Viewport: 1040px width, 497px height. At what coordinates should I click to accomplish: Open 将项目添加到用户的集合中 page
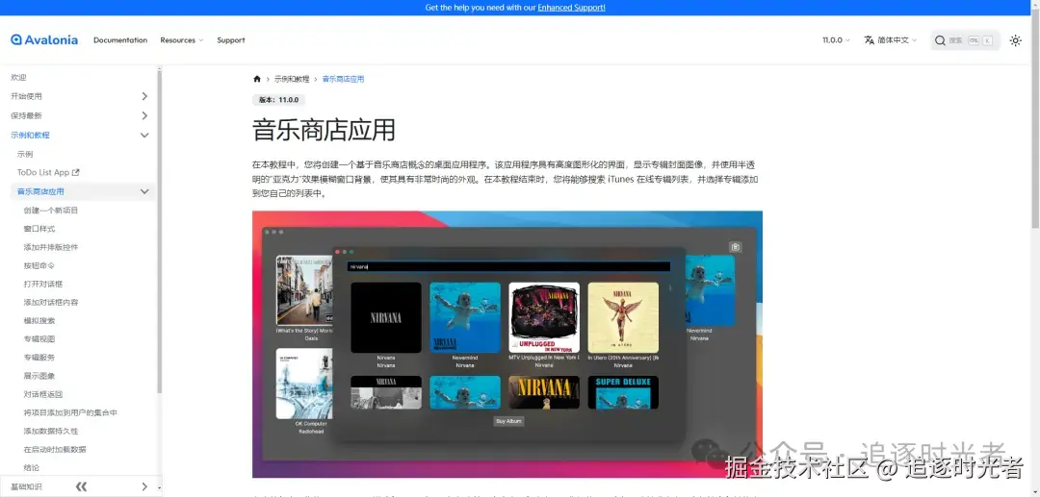coord(70,412)
